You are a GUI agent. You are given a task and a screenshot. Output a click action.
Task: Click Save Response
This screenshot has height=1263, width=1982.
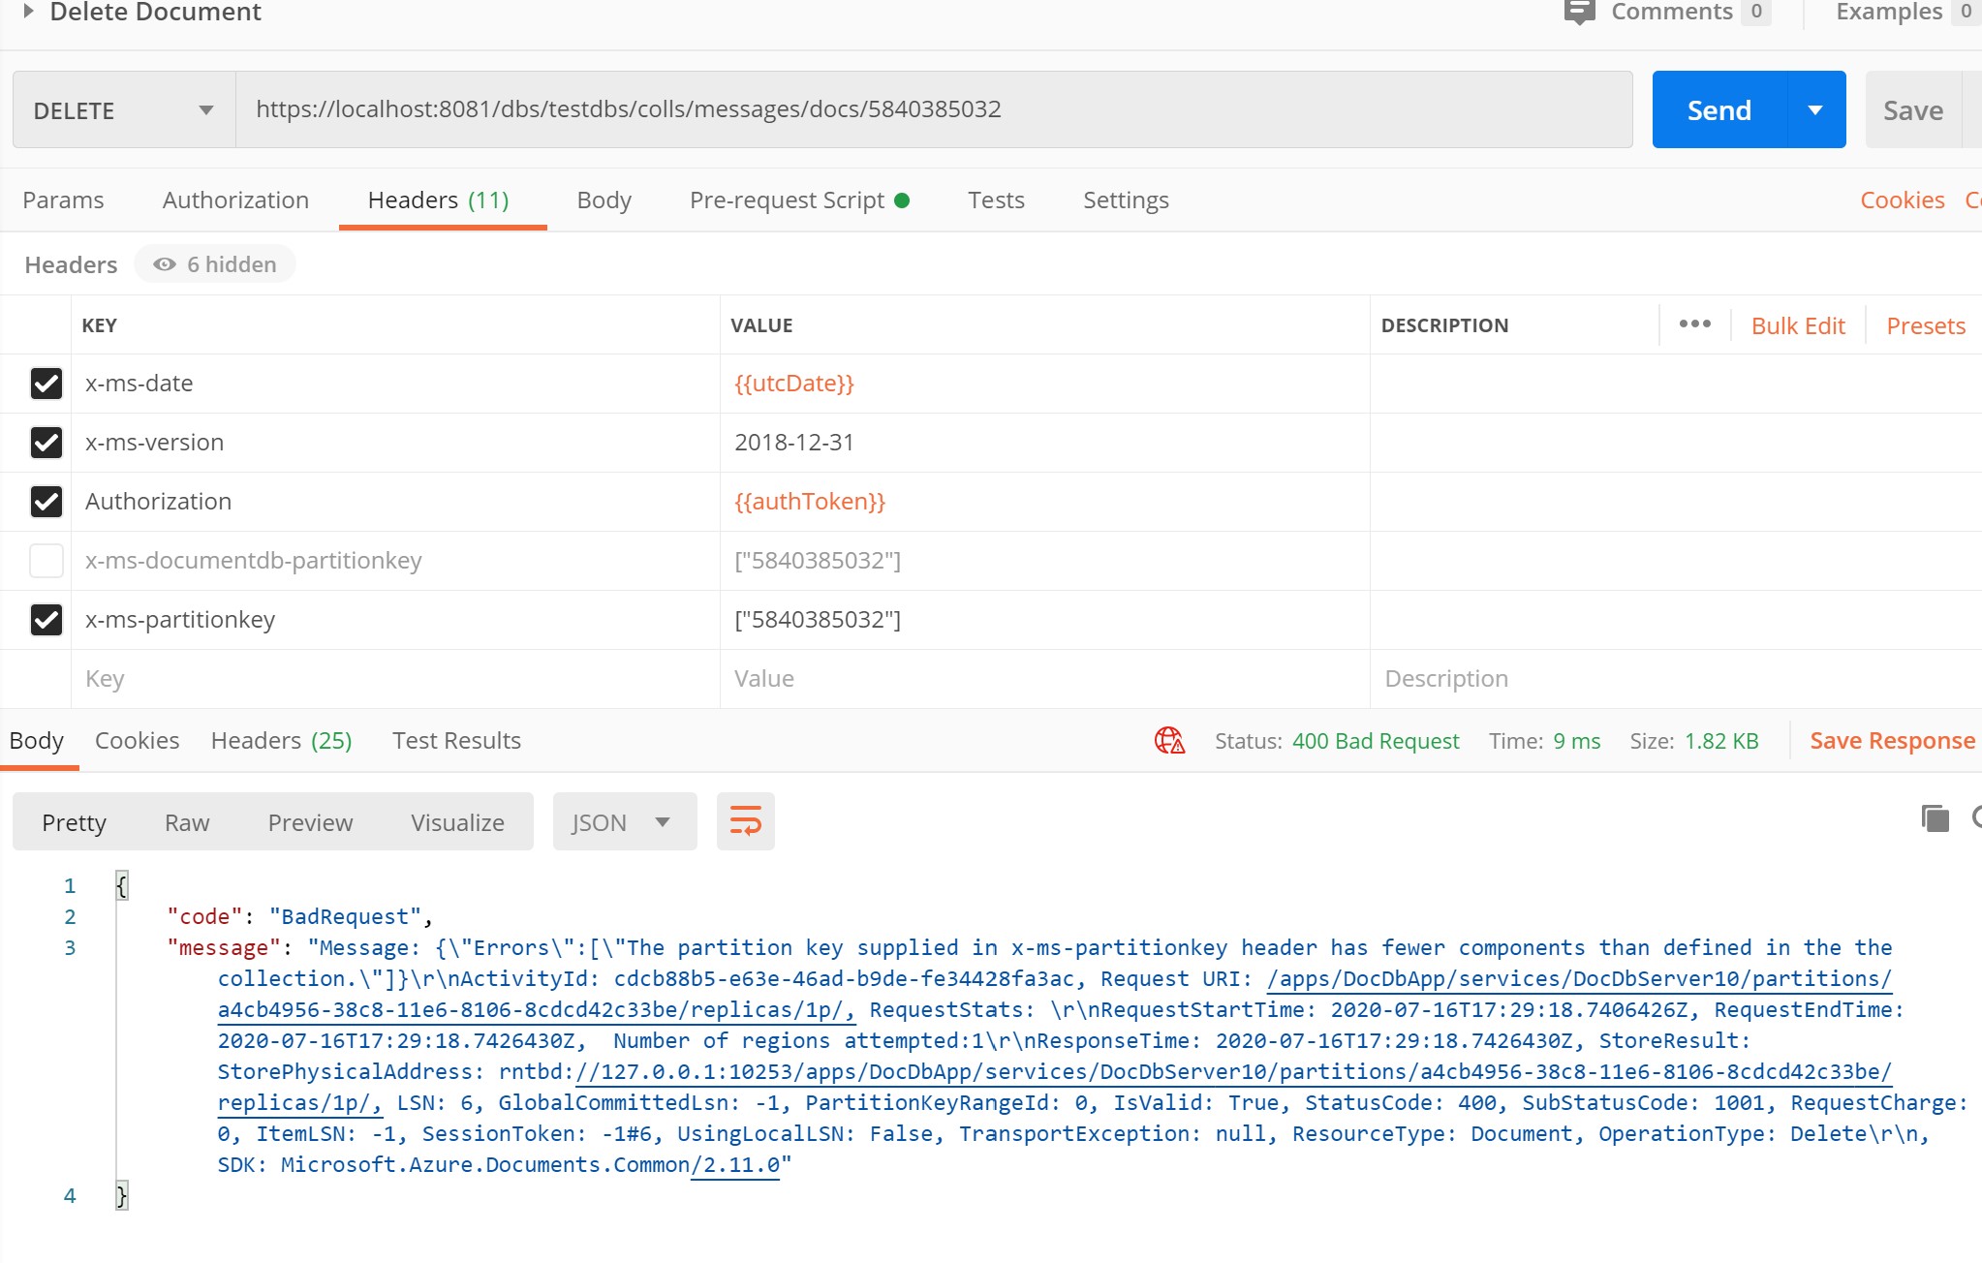click(1891, 741)
